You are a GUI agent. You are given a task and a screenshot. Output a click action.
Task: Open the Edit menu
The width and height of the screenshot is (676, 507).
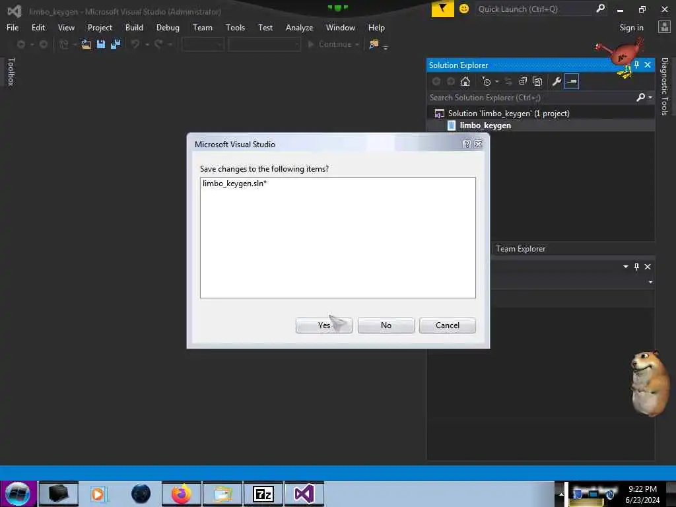(x=38, y=28)
